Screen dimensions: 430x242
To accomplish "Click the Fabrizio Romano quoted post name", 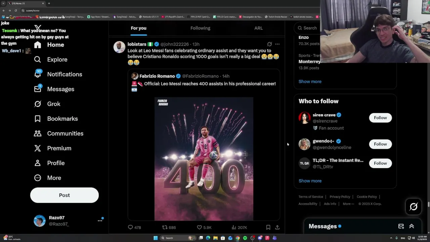I will [x=157, y=76].
